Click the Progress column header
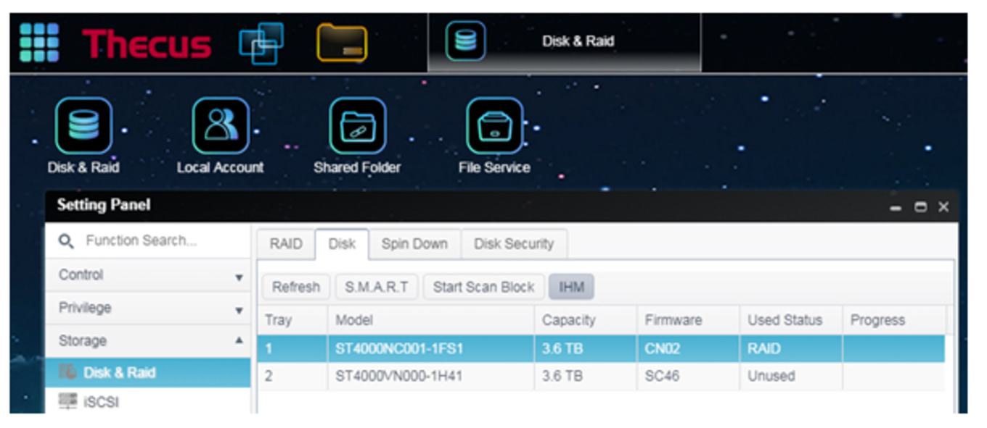The image size is (987, 428). click(x=894, y=320)
